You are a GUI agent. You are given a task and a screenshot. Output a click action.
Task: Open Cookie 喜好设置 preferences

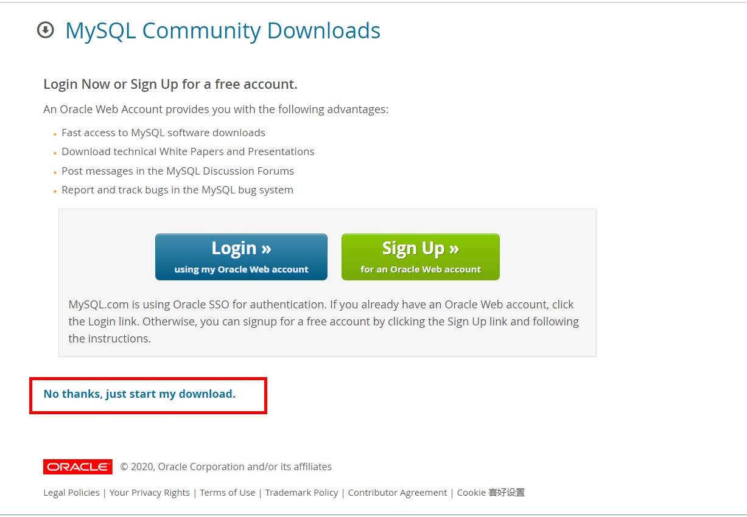click(491, 493)
